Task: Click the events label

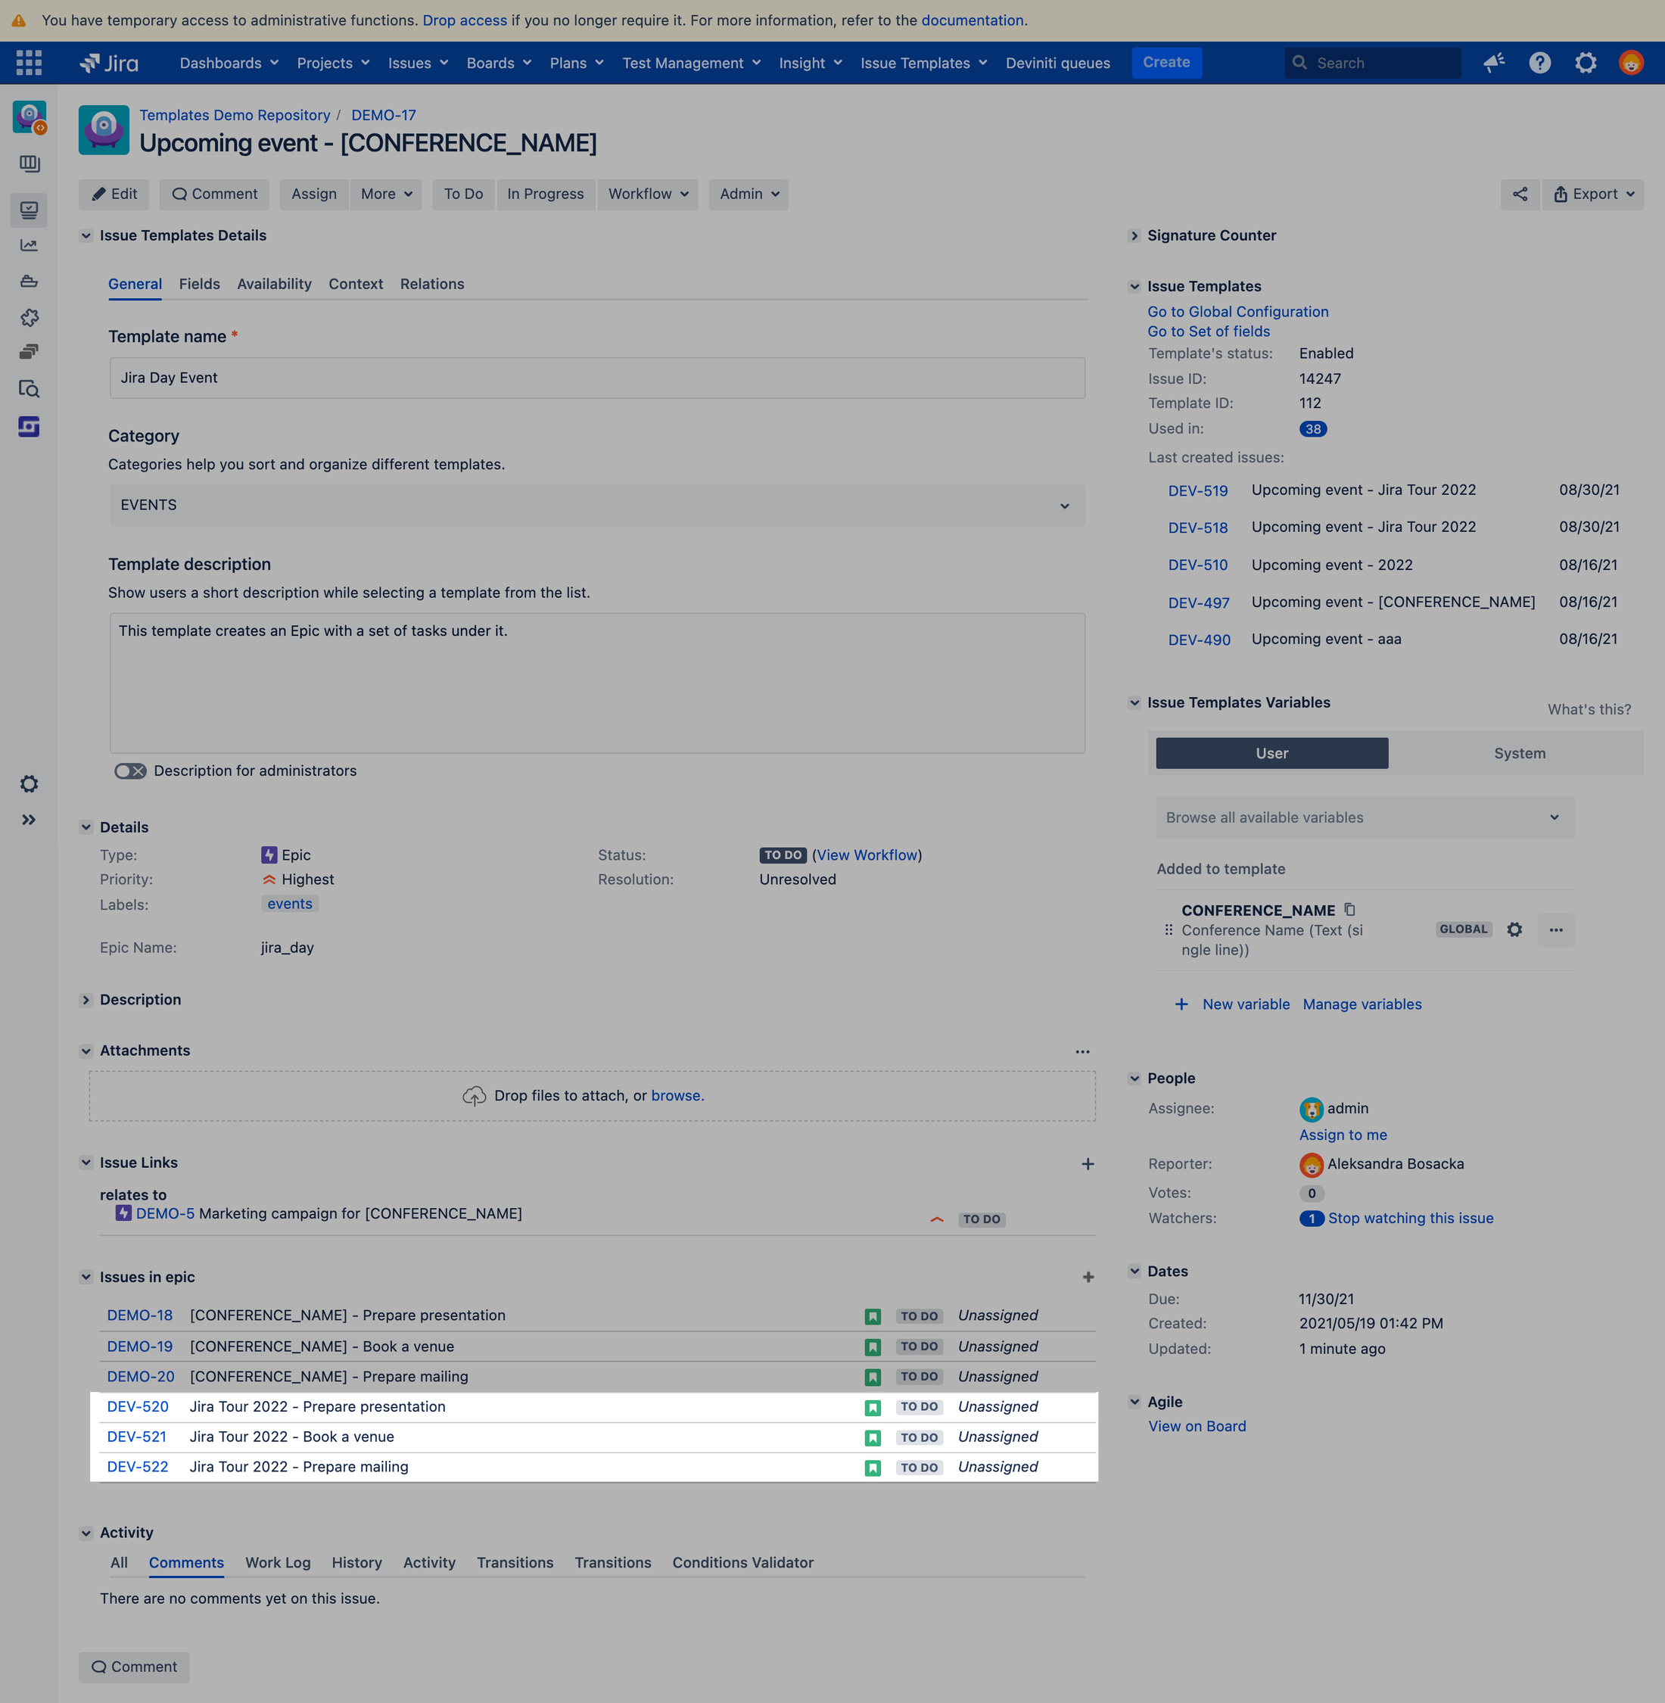Action: click(x=289, y=904)
